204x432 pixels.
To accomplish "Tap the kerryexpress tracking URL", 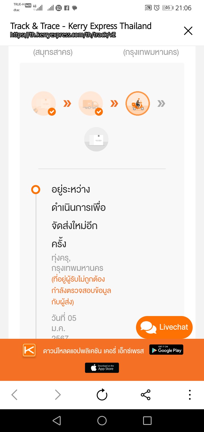I will (x=63, y=35).
